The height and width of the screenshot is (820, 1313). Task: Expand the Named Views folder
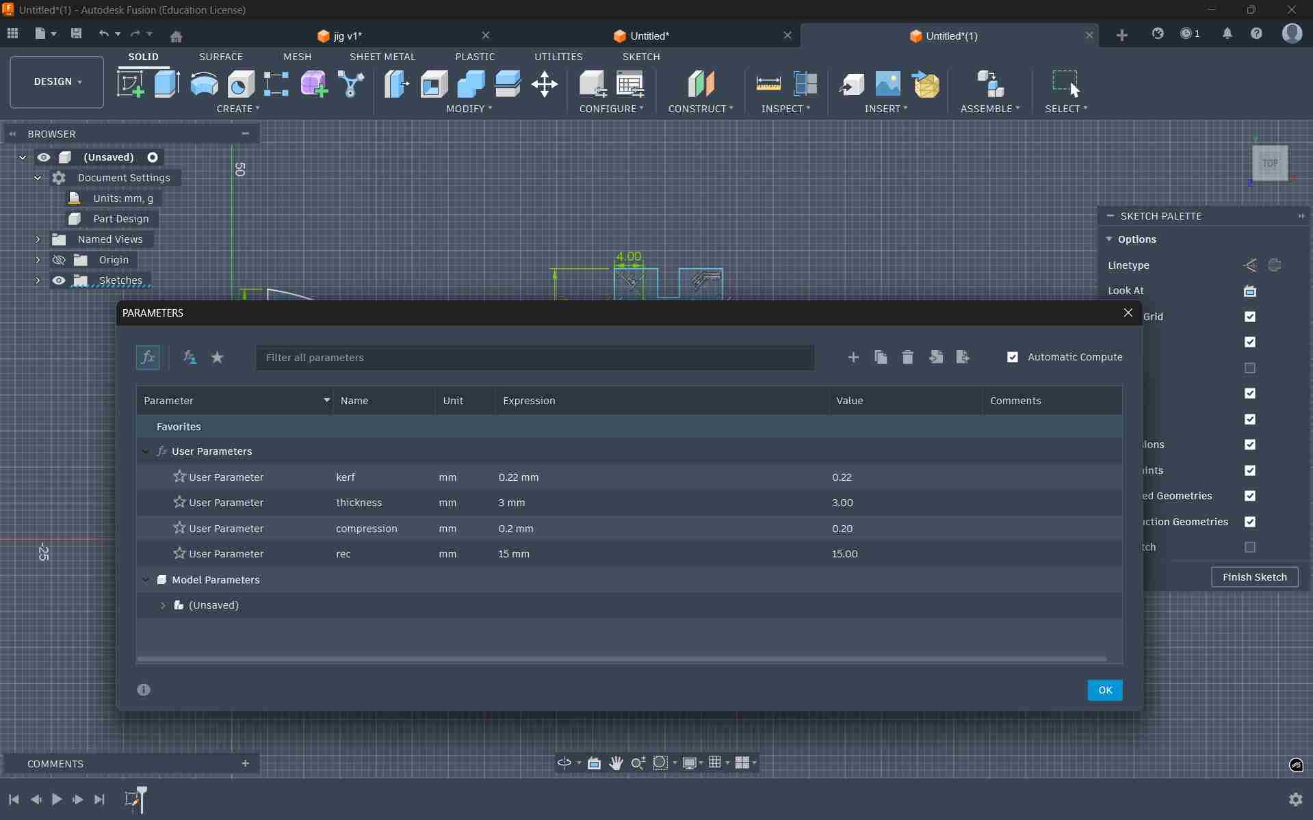click(x=38, y=239)
